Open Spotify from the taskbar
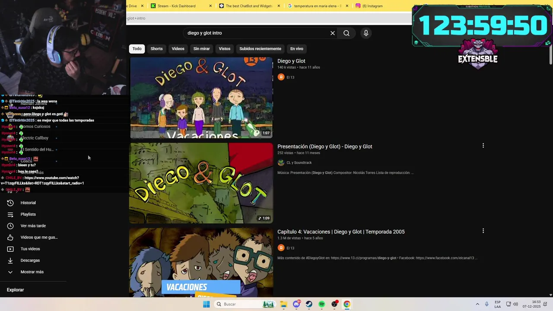 321,304
